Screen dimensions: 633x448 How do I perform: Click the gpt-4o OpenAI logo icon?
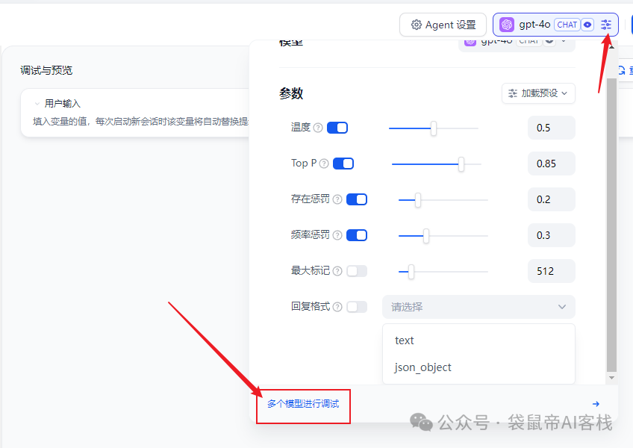(507, 25)
